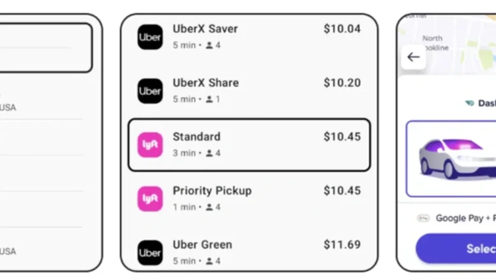Click the $10.04 price for UberX Saver
496x279 pixels.
click(x=342, y=29)
